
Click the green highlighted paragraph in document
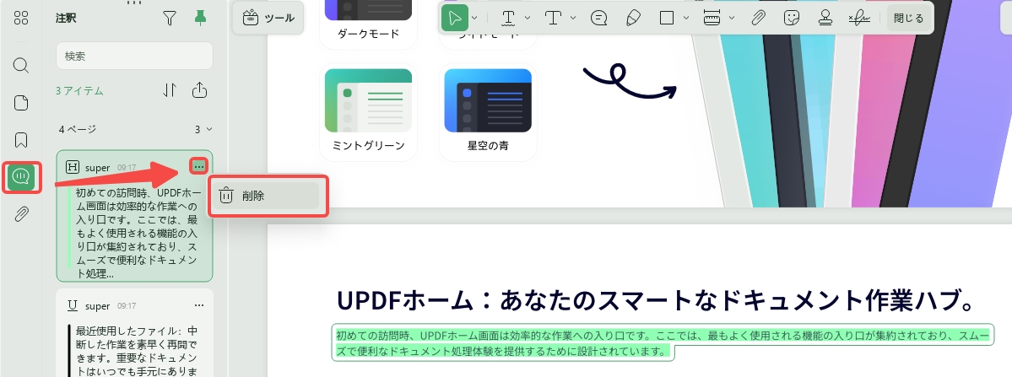point(663,343)
